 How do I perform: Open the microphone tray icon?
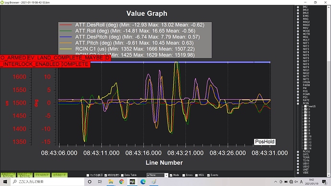[281, 182]
